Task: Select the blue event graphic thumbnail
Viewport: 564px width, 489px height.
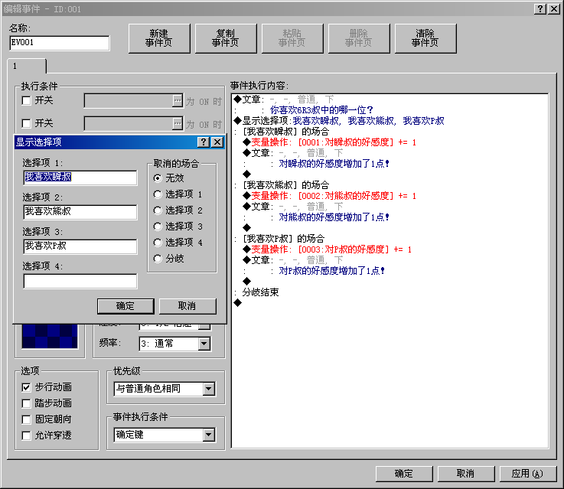Action: [x=50, y=336]
